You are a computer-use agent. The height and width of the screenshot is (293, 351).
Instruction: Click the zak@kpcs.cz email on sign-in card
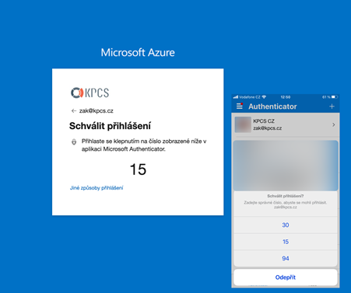[x=97, y=111]
